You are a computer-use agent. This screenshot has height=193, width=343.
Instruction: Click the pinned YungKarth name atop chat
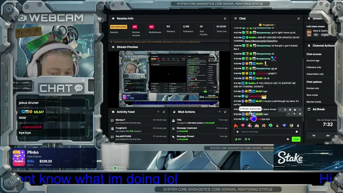(x=268, y=25)
